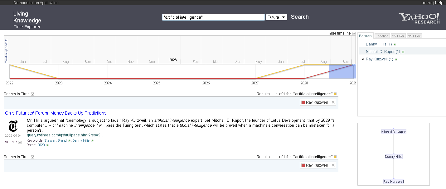This screenshot has width=446, height=189.
Task: Open article On a Futurists' Forum link
Action: point(56,113)
